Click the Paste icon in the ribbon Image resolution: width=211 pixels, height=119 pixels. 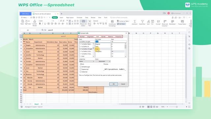(x=22, y=21)
